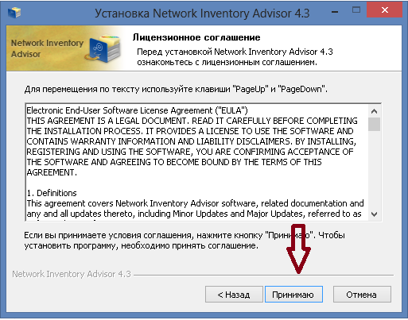This screenshot has height=320, width=408.
Task: Click the "Установка Network Inventory Advisor 4.3" title bar
Action: (202, 13)
